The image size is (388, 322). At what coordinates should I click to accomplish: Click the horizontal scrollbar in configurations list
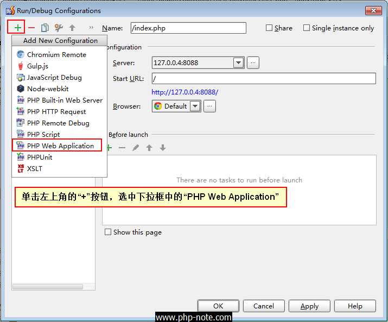pyautogui.click(x=48, y=287)
